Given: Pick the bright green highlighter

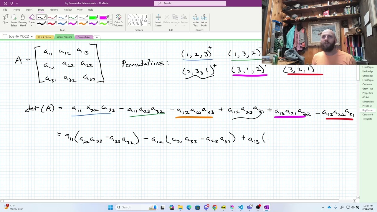Looking at the screenshot, I should pos(94,18).
